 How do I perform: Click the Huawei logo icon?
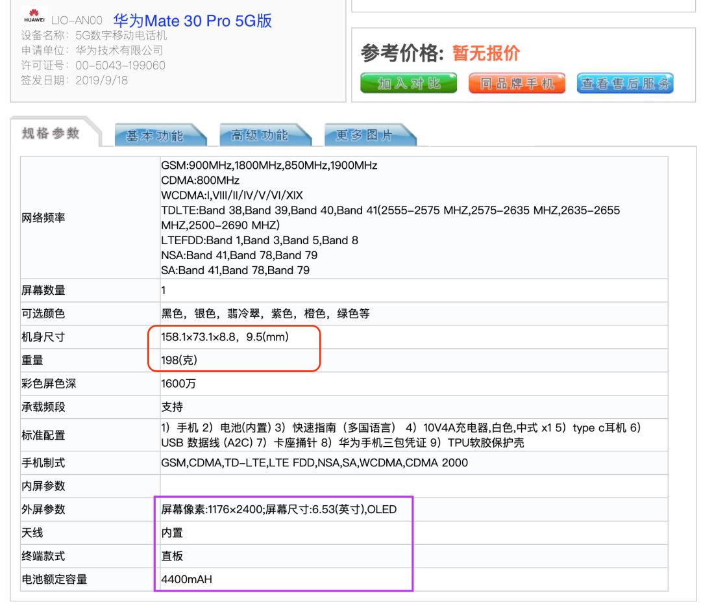(x=34, y=16)
